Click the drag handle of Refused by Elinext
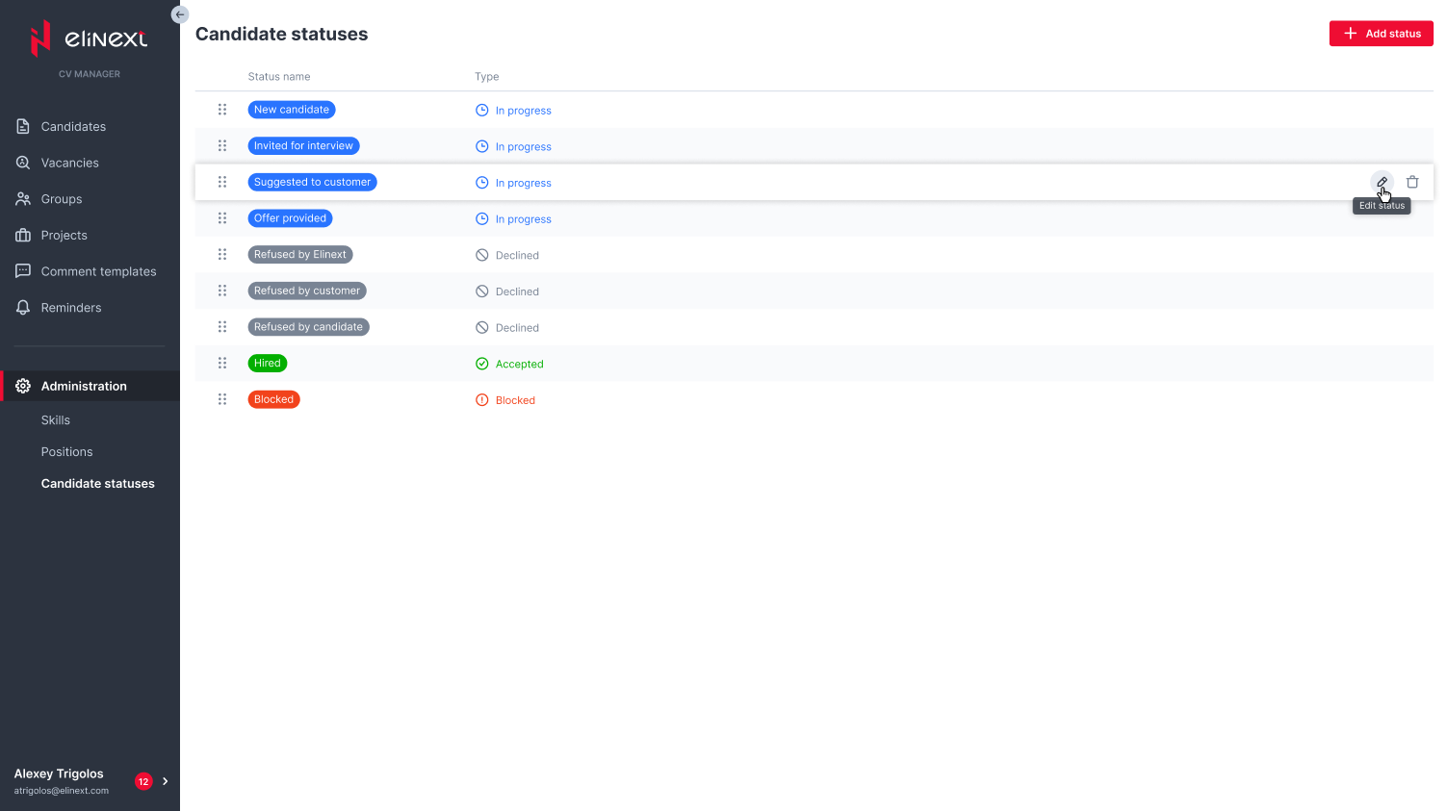This screenshot has width=1447, height=811. [x=222, y=255]
